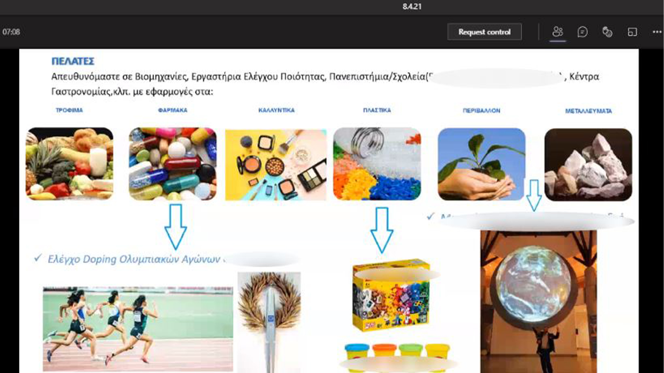Click the running athletes photo
664x373 pixels.
138,329
